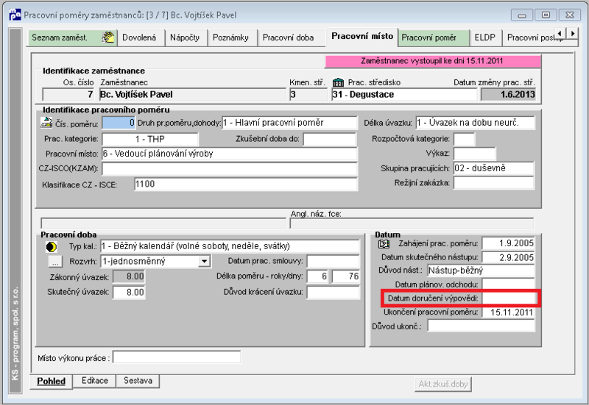Click the Datum plánov. odchodu field
Image resolution: width=589 pixels, height=405 pixels.
pyautogui.click(x=508, y=284)
